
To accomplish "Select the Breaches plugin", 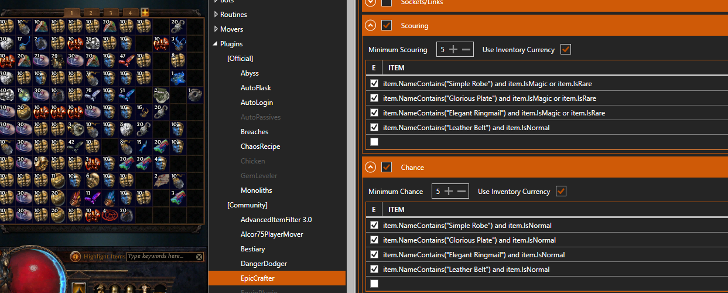I will [254, 132].
